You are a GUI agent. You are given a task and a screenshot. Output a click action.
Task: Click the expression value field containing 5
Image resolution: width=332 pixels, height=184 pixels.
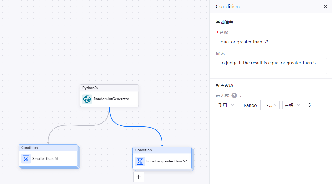pos(316,105)
